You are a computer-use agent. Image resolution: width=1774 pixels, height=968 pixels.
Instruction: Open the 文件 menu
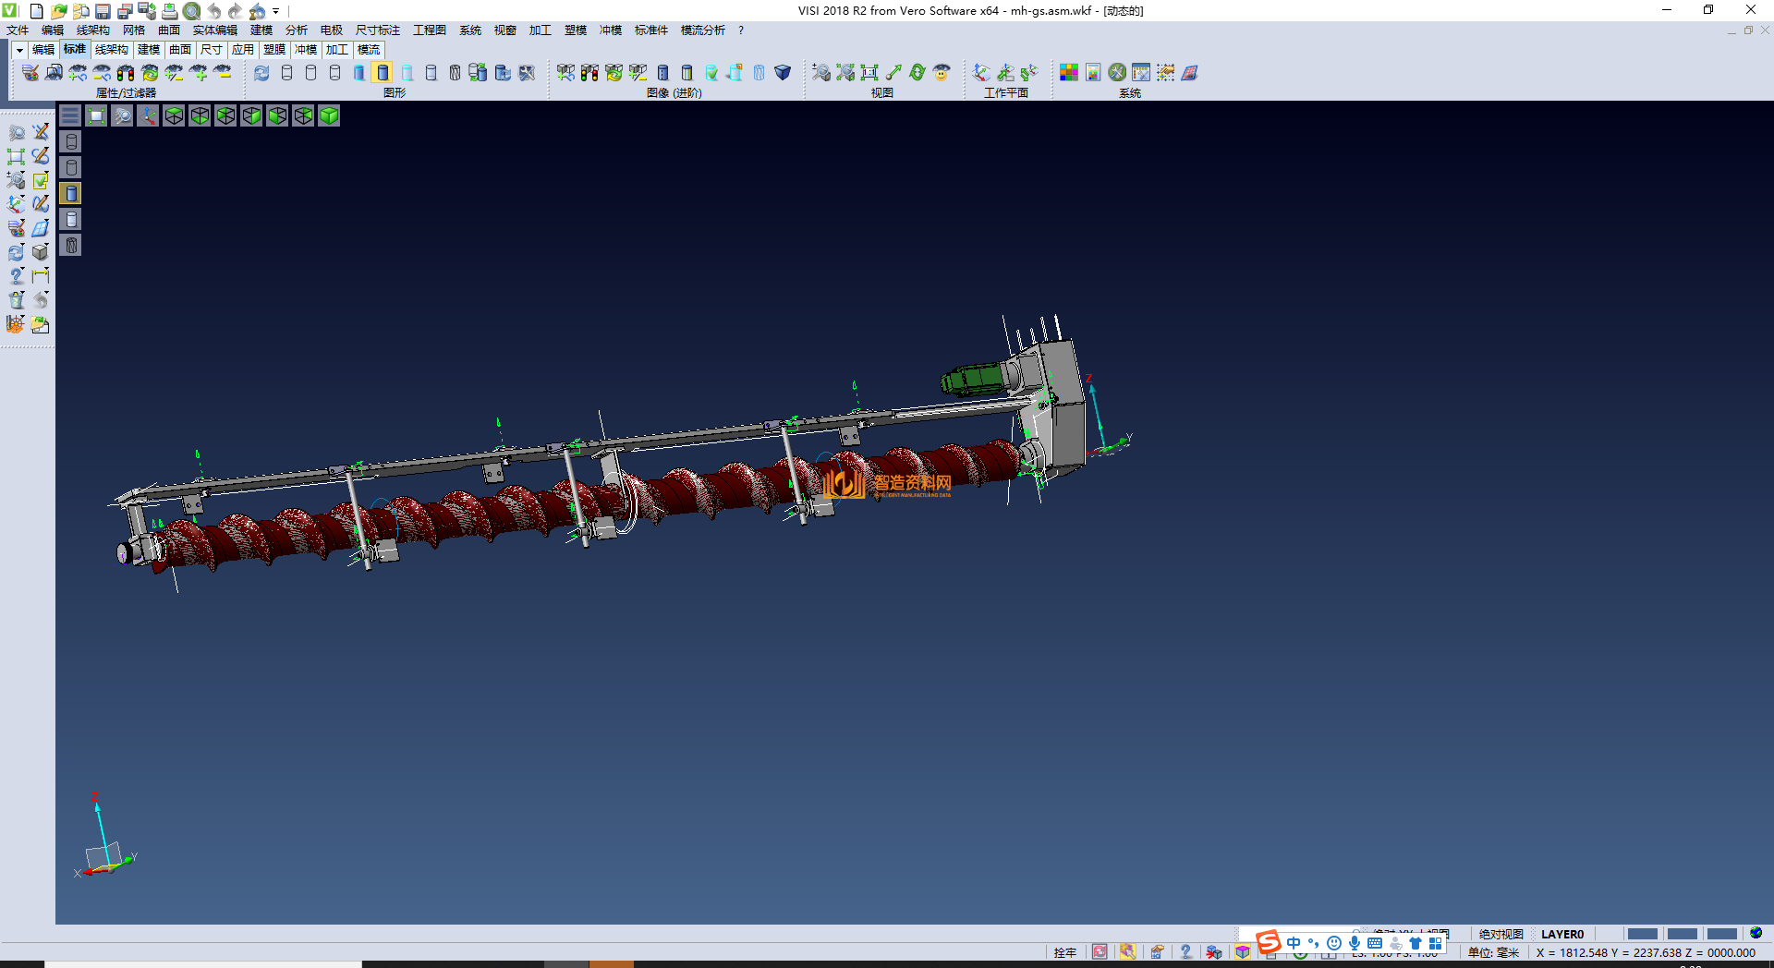click(x=18, y=30)
